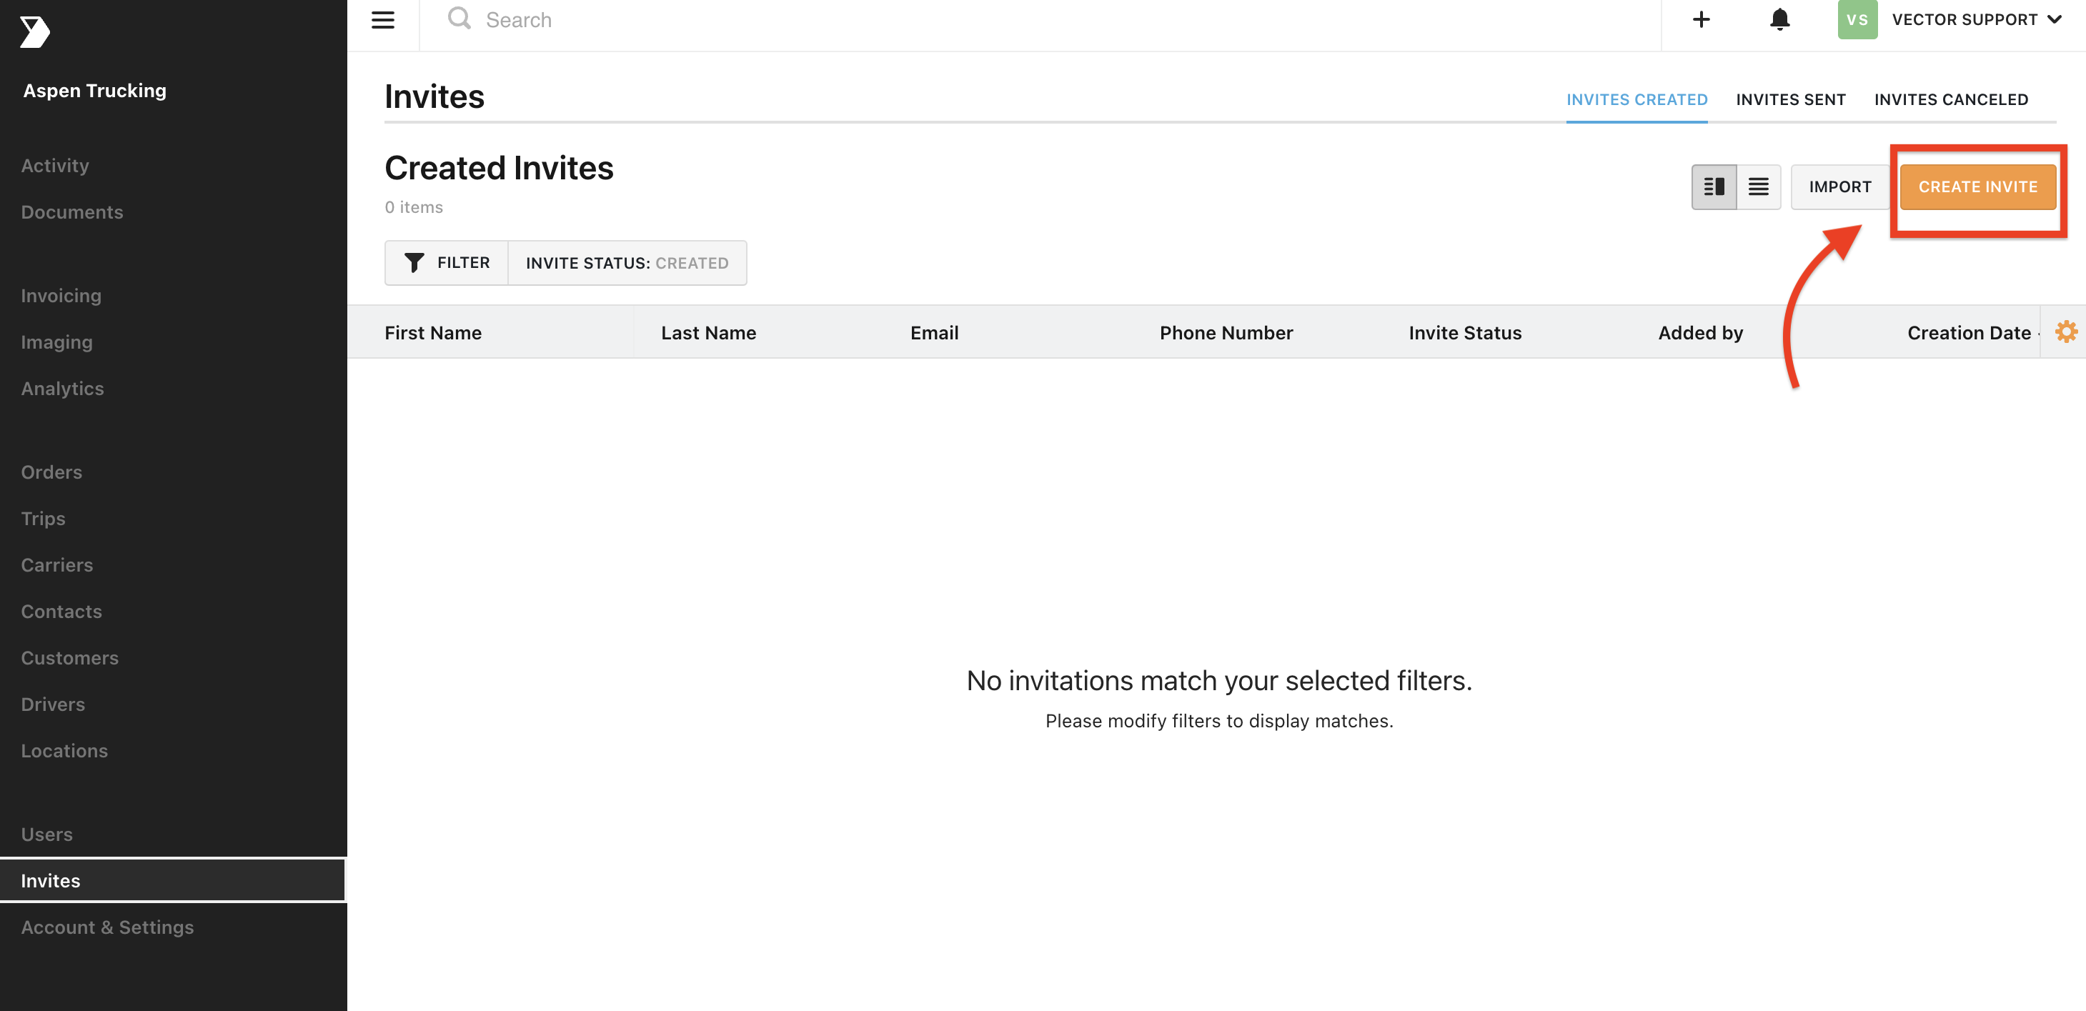The height and width of the screenshot is (1011, 2086).
Task: Sort by Last Name column header
Action: [x=709, y=333]
